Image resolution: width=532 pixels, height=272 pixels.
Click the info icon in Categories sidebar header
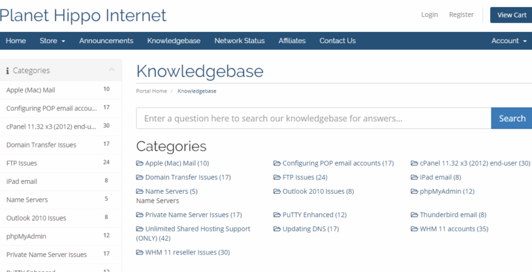pyautogui.click(x=8, y=71)
